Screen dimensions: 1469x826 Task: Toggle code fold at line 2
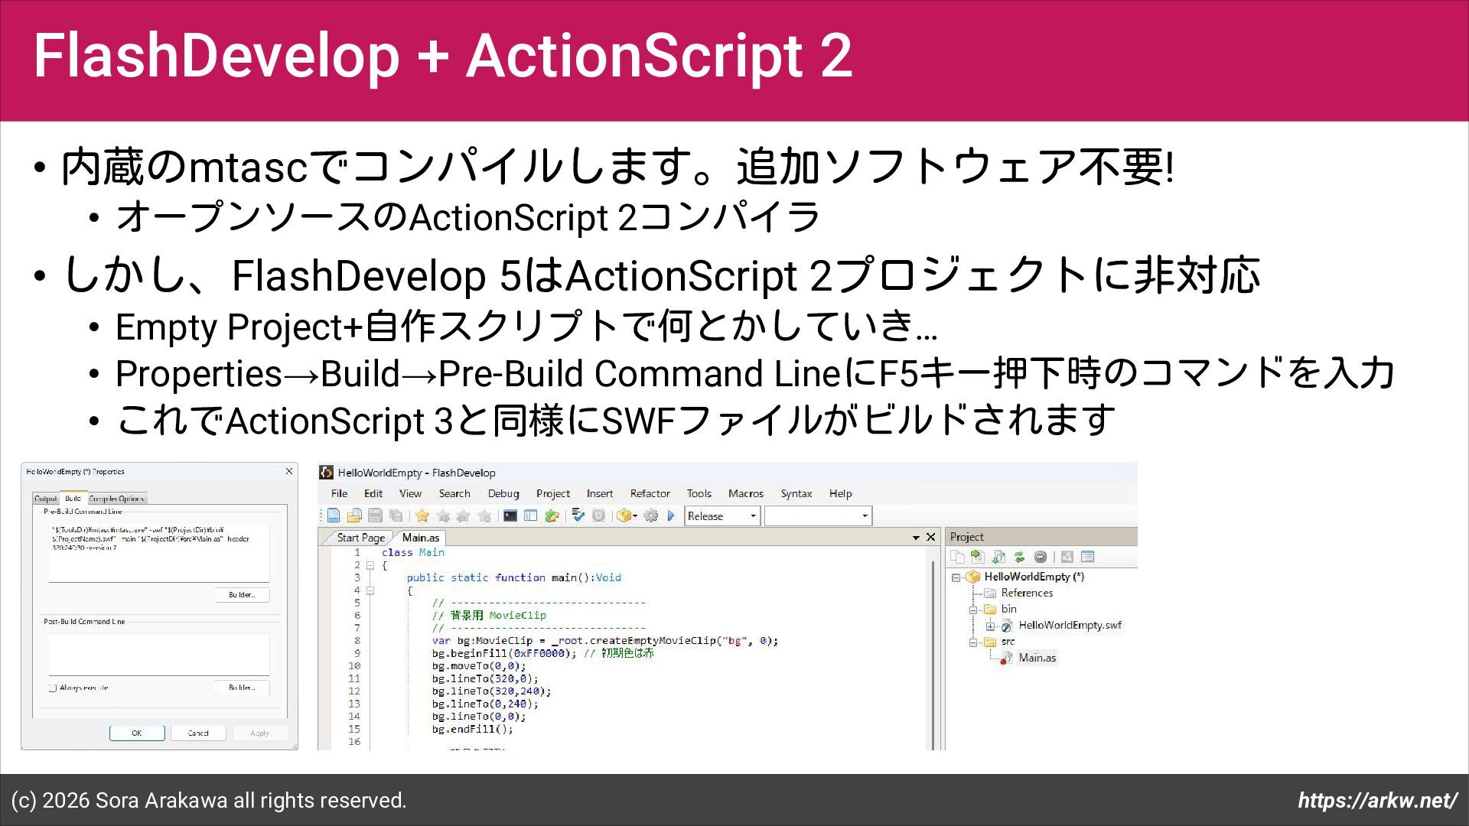(x=370, y=565)
